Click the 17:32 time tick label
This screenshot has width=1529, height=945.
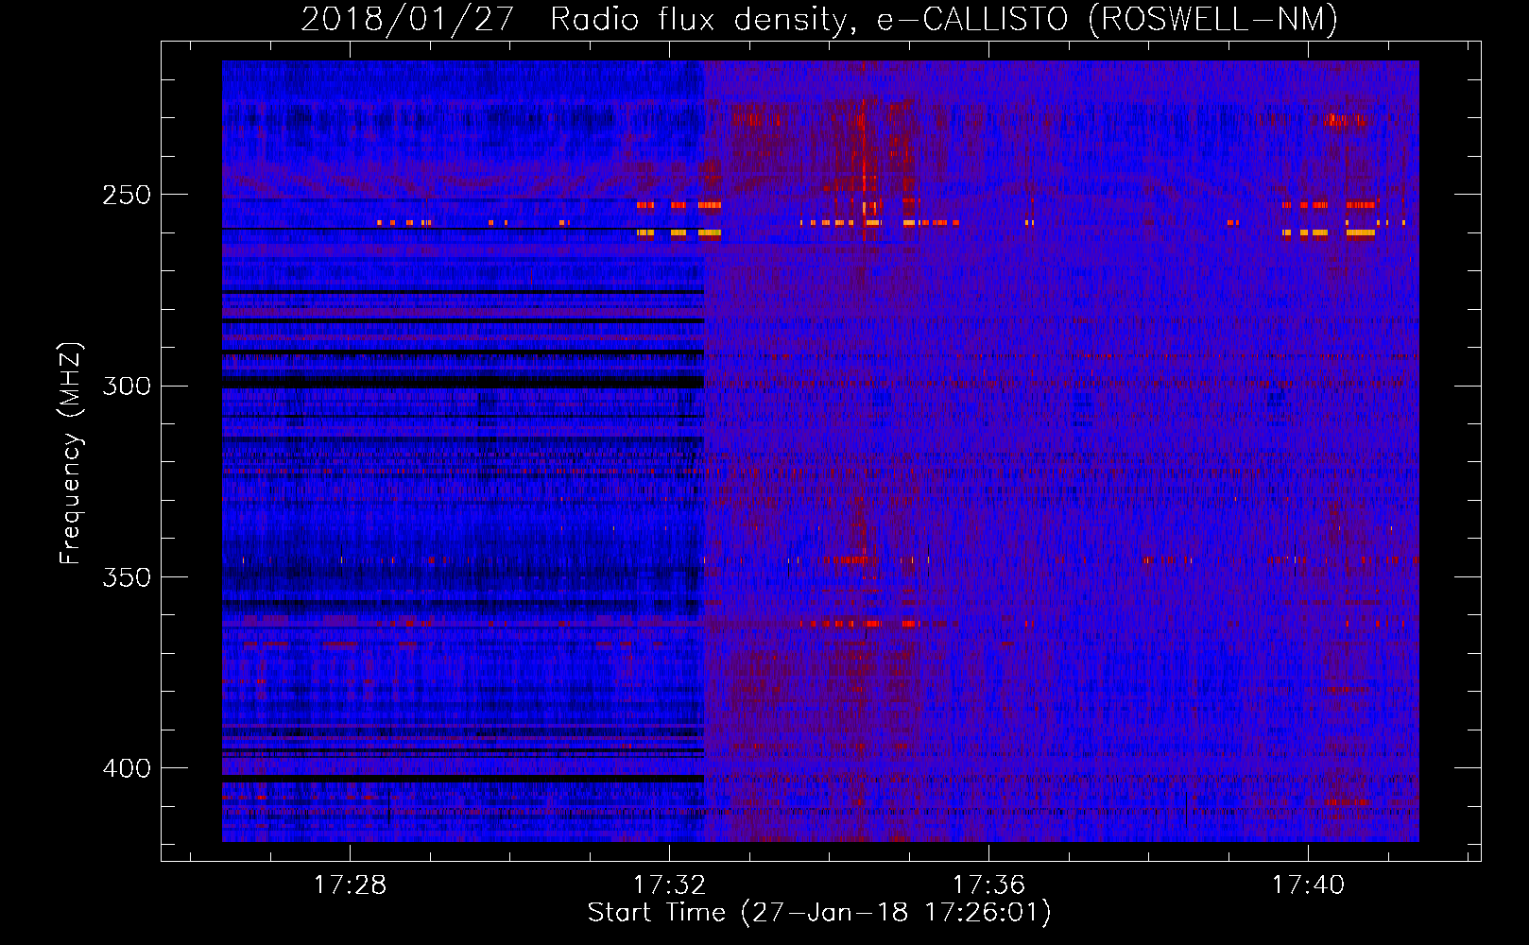click(669, 885)
